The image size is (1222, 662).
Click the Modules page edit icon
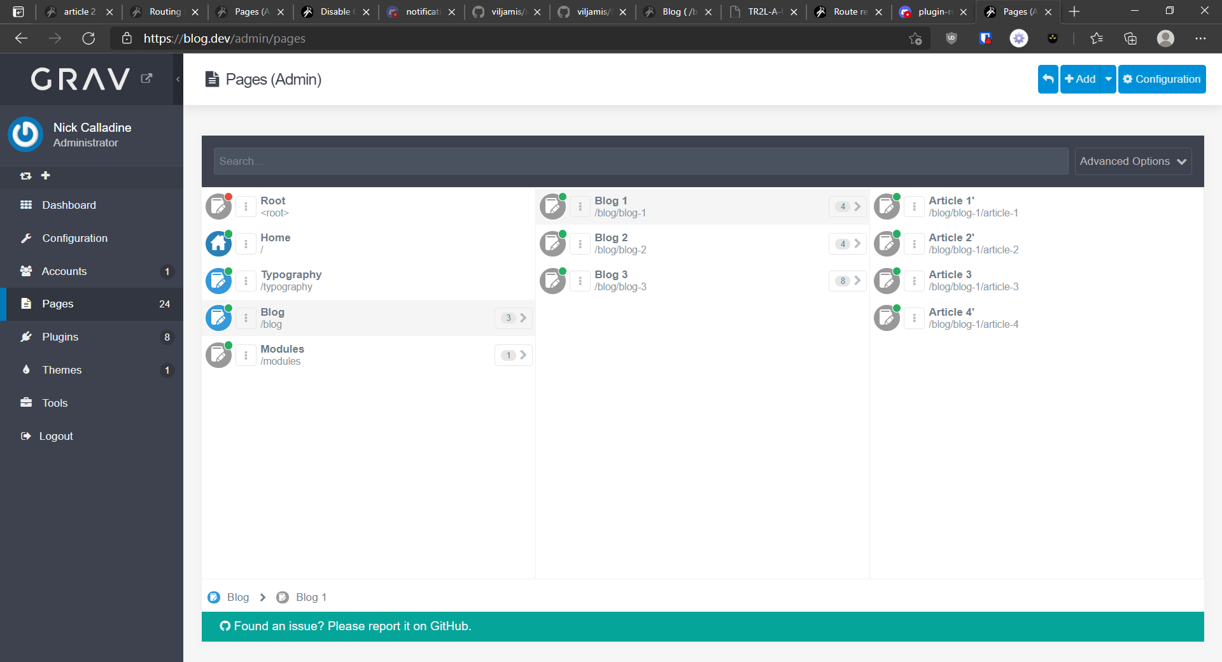coord(218,355)
